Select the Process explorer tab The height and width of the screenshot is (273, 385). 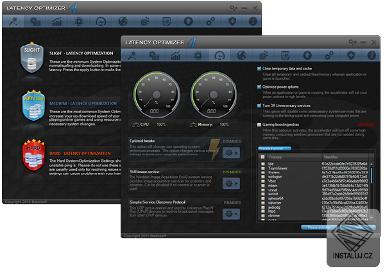coord(275,148)
